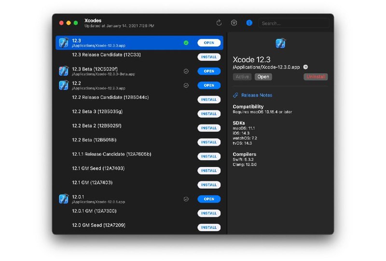The image size is (386, 261).
Task: Click the /Applications/Xcode-12.3.0.app path in detail pane
Action: coord(266,67)
